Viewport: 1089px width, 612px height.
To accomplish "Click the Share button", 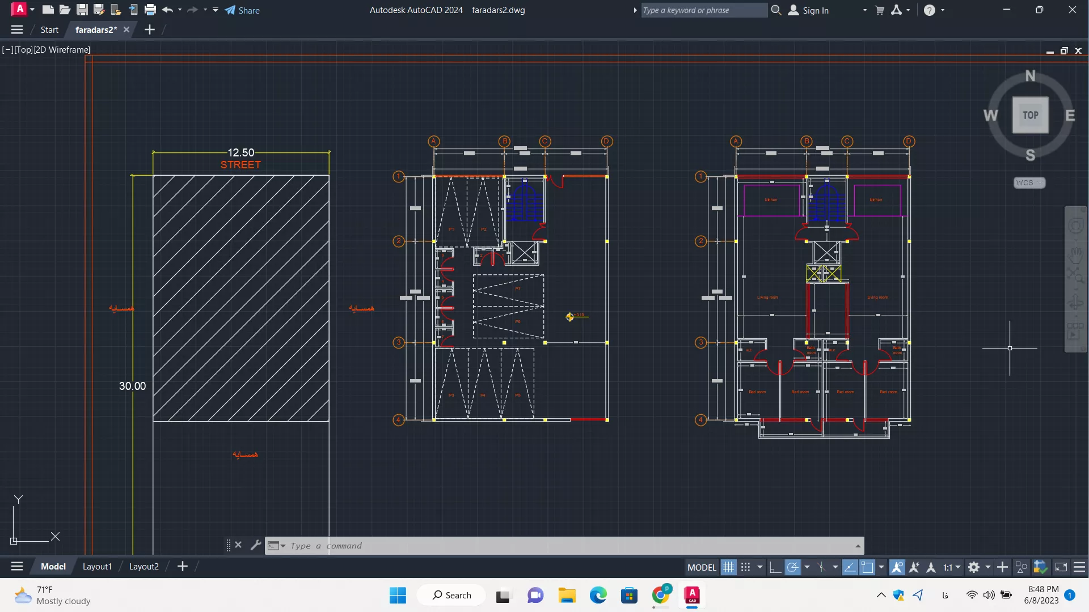I will click(242, 10).
